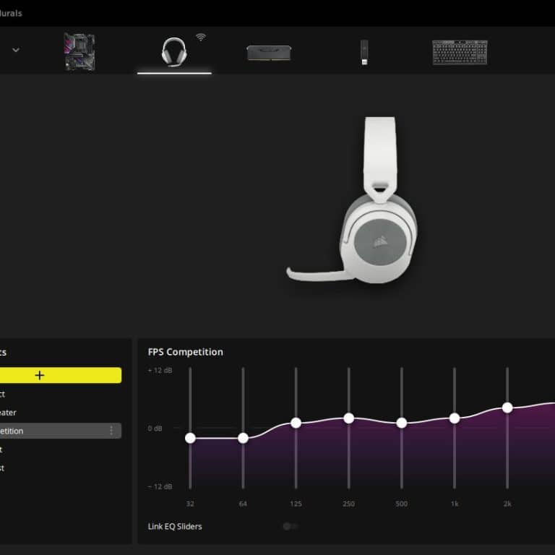Click the wireless signal indicator on headset
555x555 pixels.
tap(201, 37)
